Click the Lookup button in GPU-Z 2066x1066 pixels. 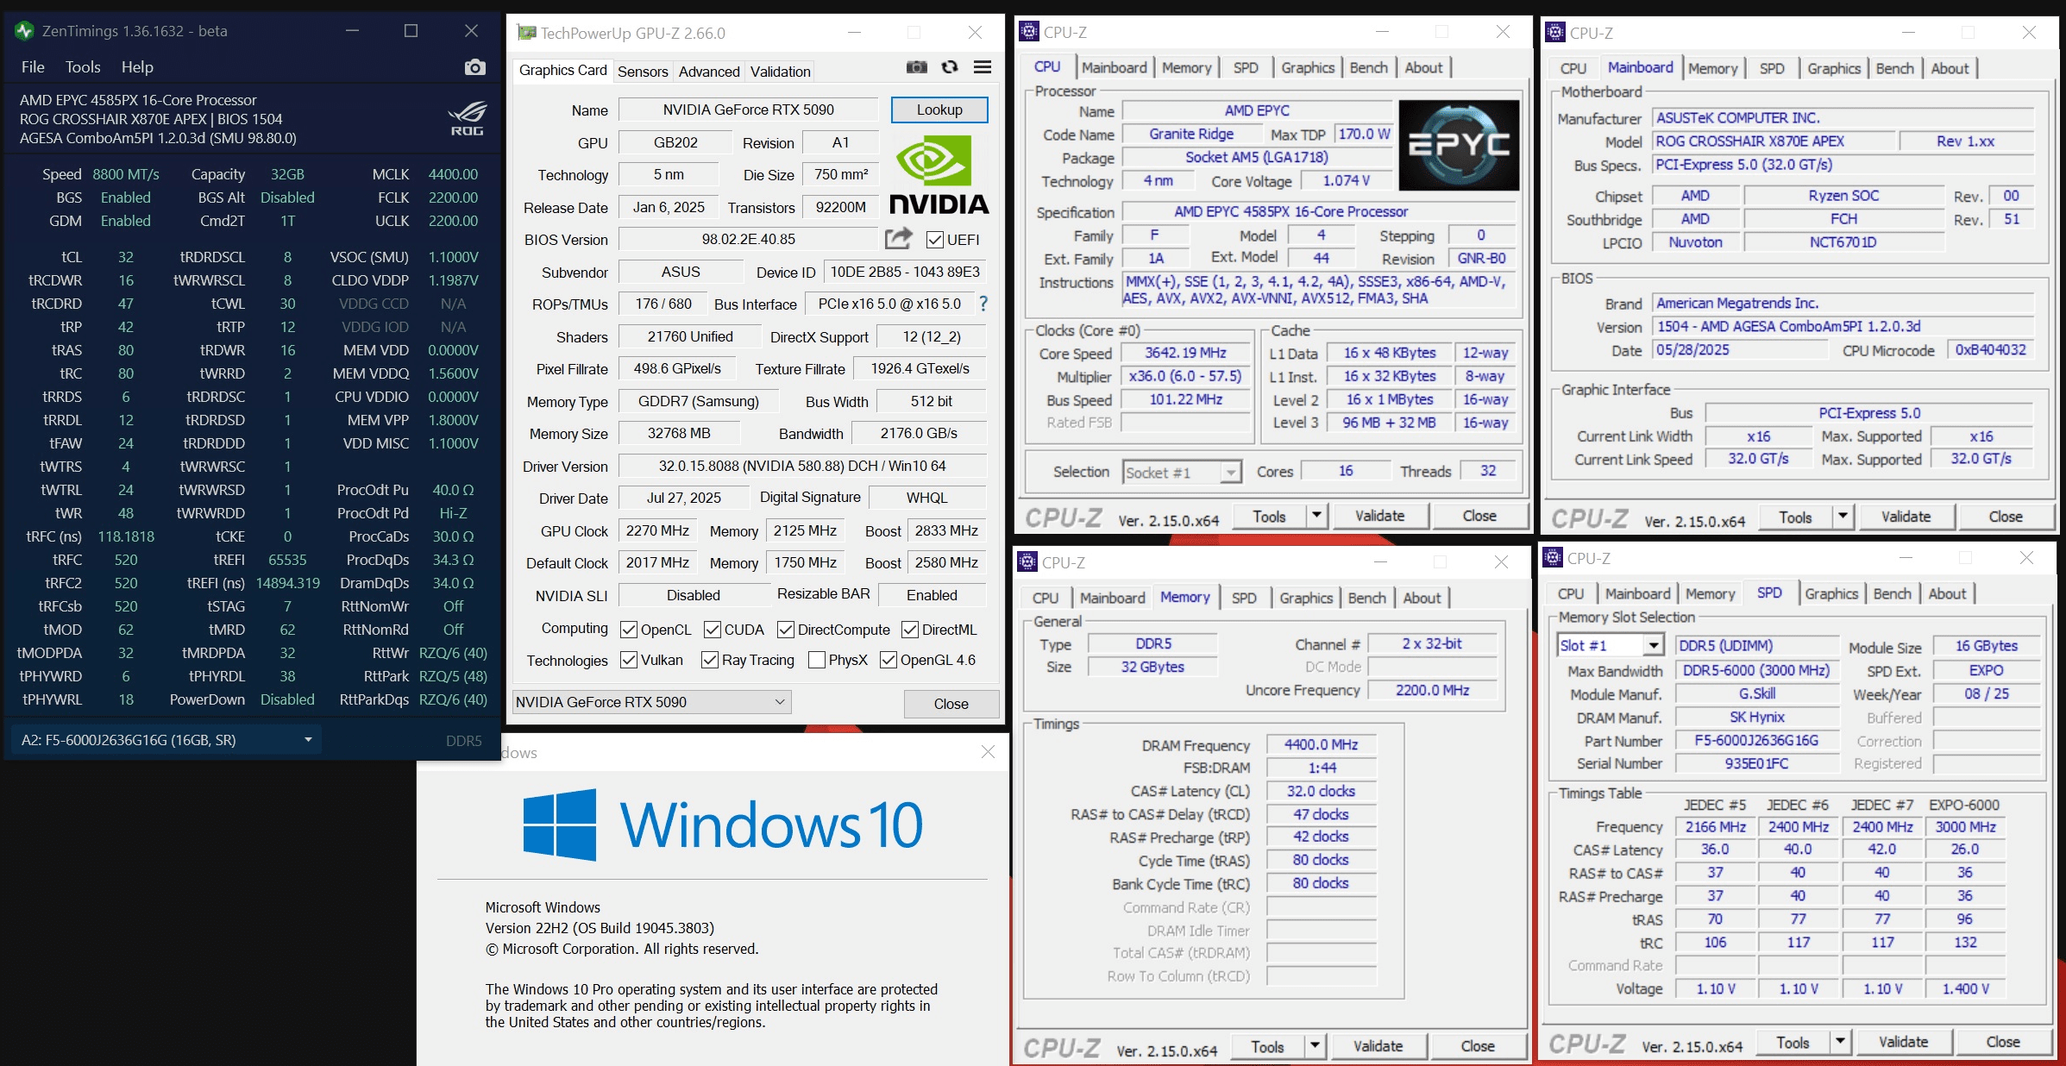[x=939, y=110]
